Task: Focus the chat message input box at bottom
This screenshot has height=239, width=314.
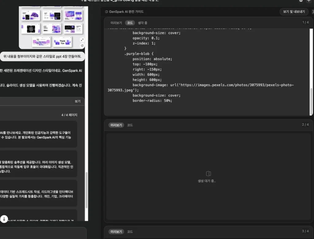Action: click(43, 233)
